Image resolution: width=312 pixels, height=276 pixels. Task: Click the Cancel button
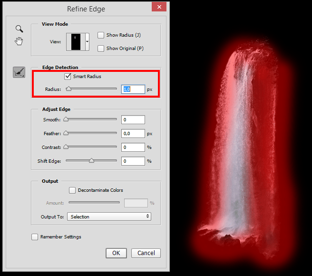click(146, 253)
